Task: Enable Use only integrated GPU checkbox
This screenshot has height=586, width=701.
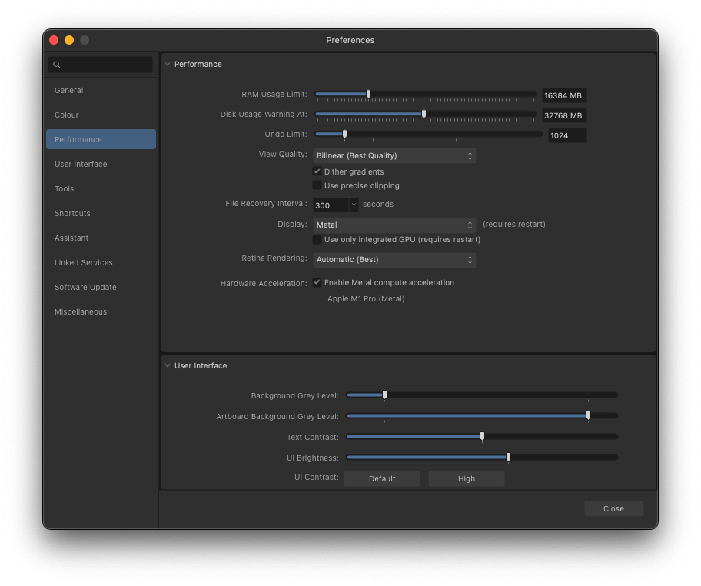Action: click(x=317, y=239)
